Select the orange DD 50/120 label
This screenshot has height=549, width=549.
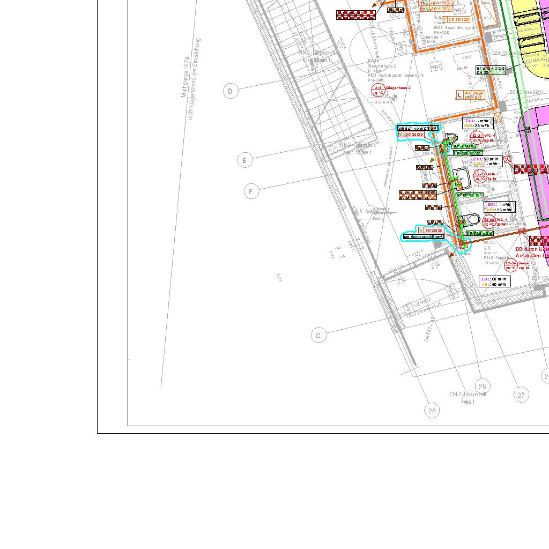click(458, 19)
